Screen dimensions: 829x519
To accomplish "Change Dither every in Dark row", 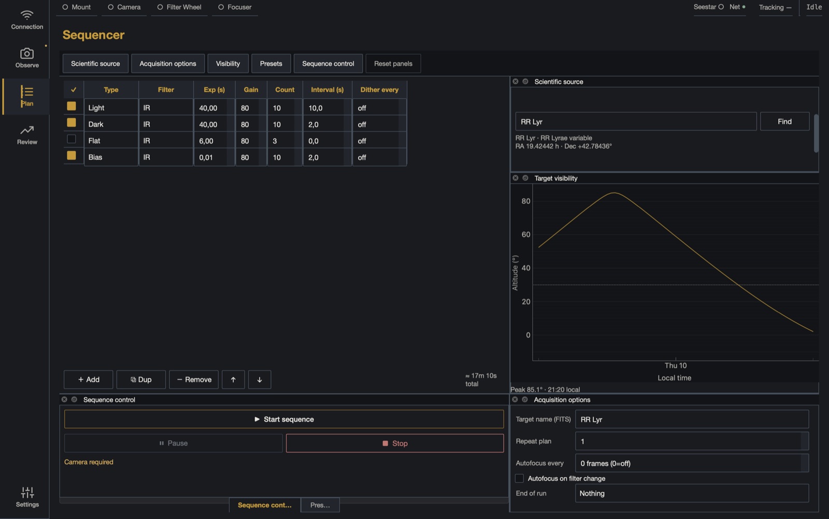I will 379,124.
